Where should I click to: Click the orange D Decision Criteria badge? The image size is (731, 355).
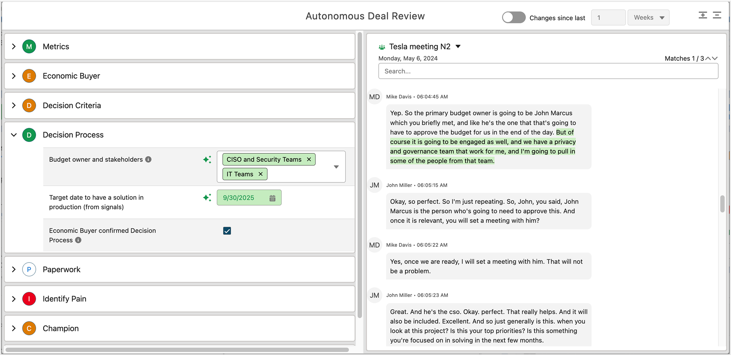coord(29,105)
